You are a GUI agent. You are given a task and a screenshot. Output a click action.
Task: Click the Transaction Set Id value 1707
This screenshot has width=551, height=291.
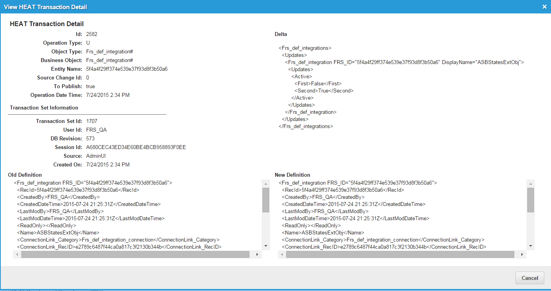coord(92,121)
